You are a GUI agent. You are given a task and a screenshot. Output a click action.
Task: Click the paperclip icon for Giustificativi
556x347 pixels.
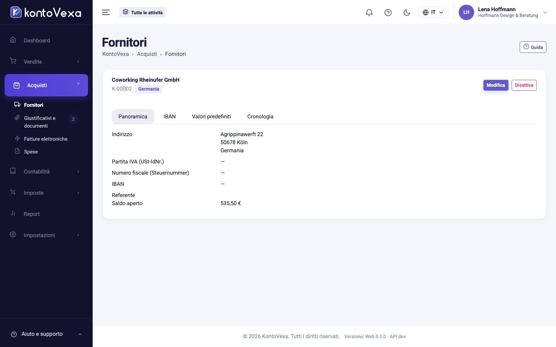[17, 118]
